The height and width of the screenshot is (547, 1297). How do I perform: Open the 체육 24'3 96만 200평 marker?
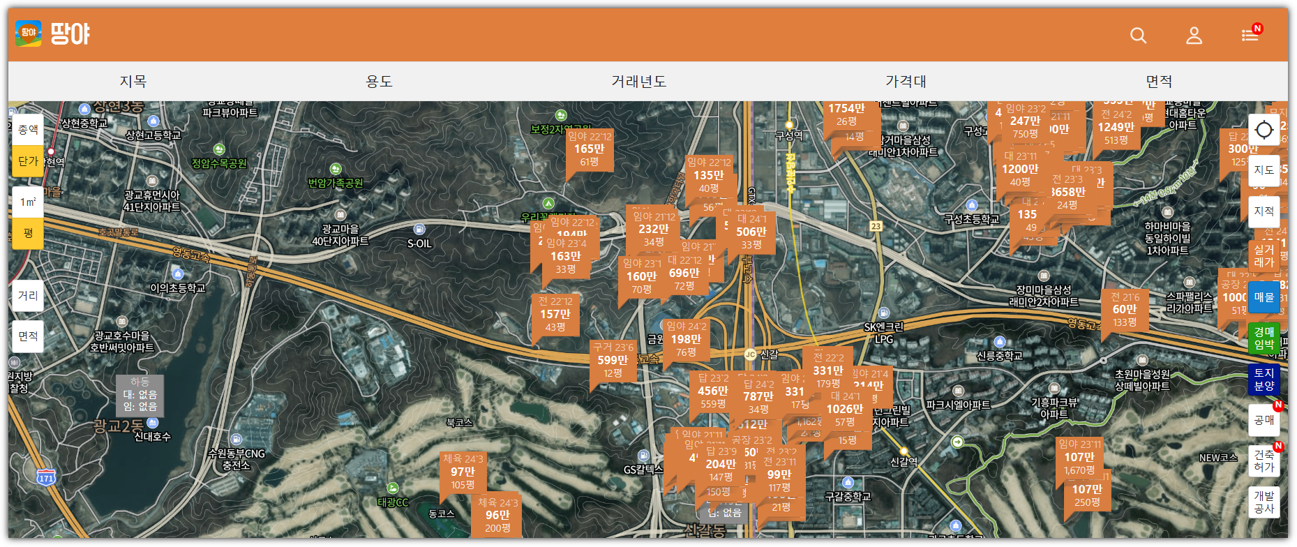497,515
